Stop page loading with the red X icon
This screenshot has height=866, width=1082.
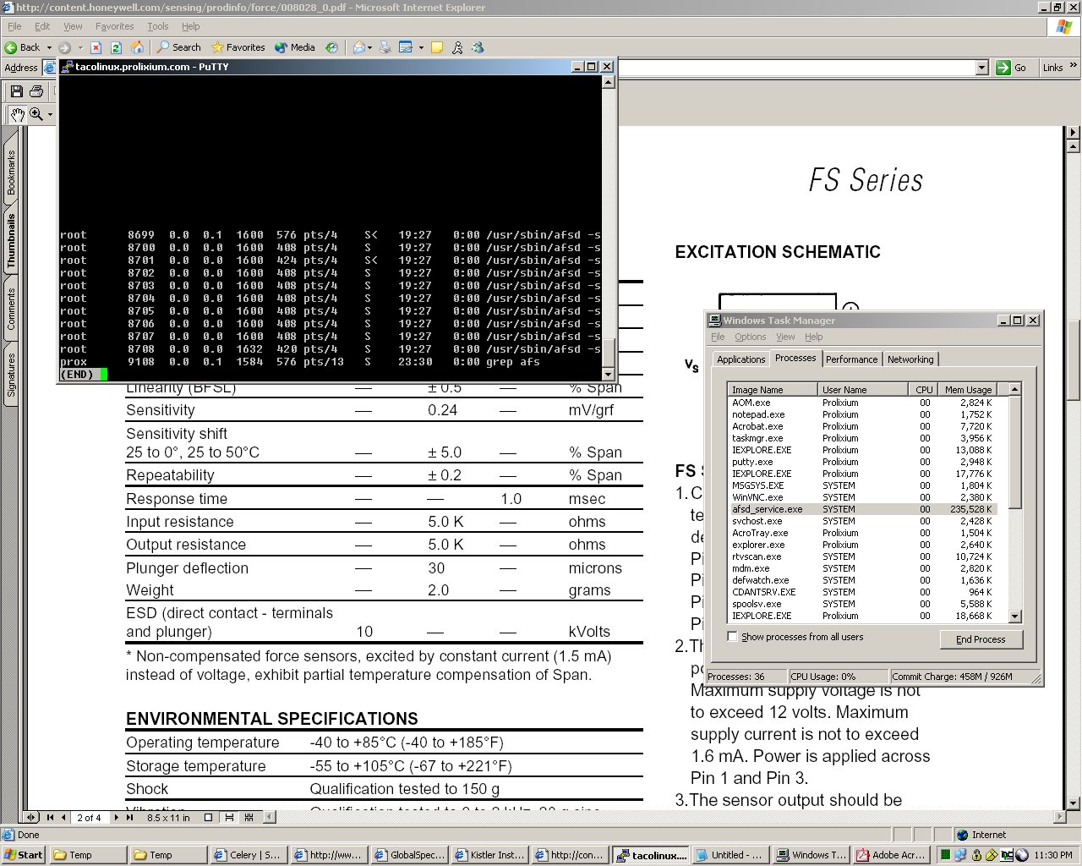coord(96,47)
